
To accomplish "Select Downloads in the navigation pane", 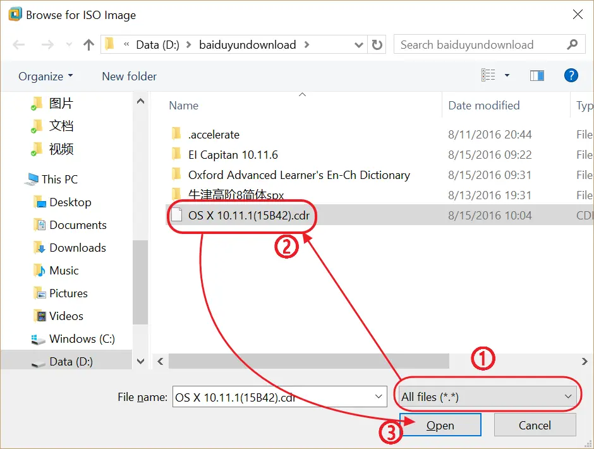I will point(77,247).
